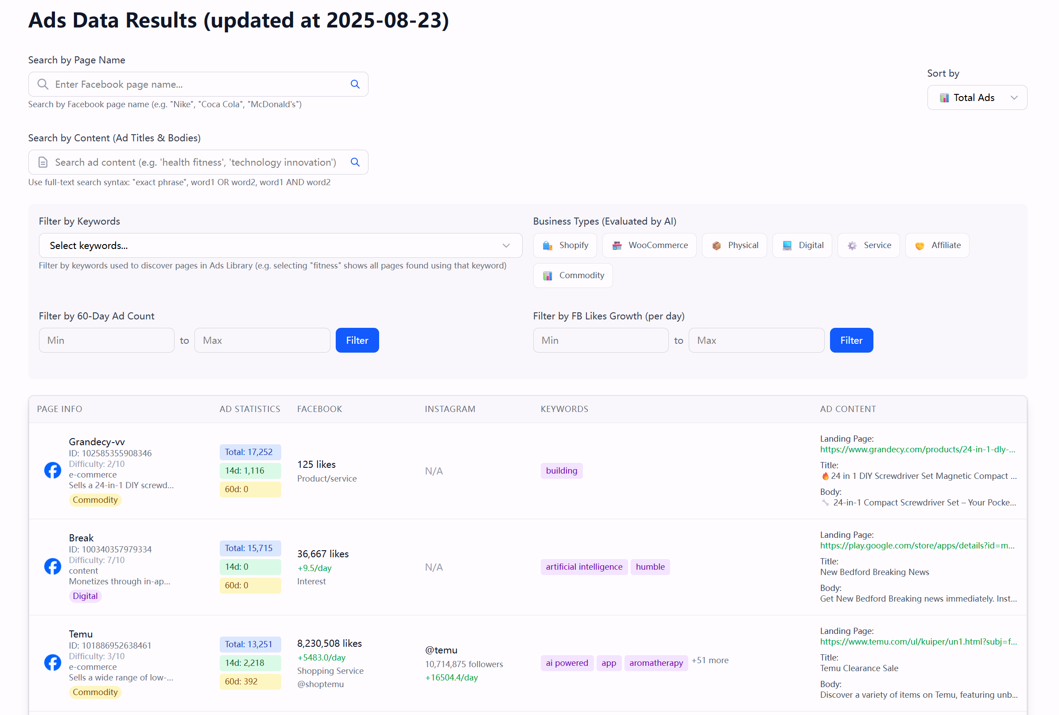Click the '+51 more' keywords expander
Viewport: 1059px width, 715px height.
[x=710, y=661]
